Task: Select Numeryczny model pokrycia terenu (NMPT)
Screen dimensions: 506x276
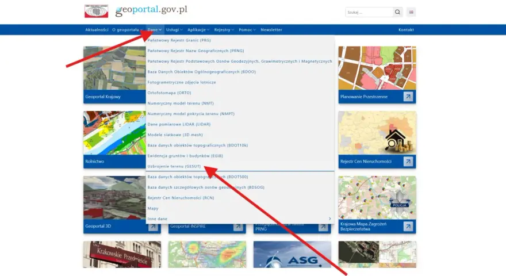Action: tap(191, 114)
